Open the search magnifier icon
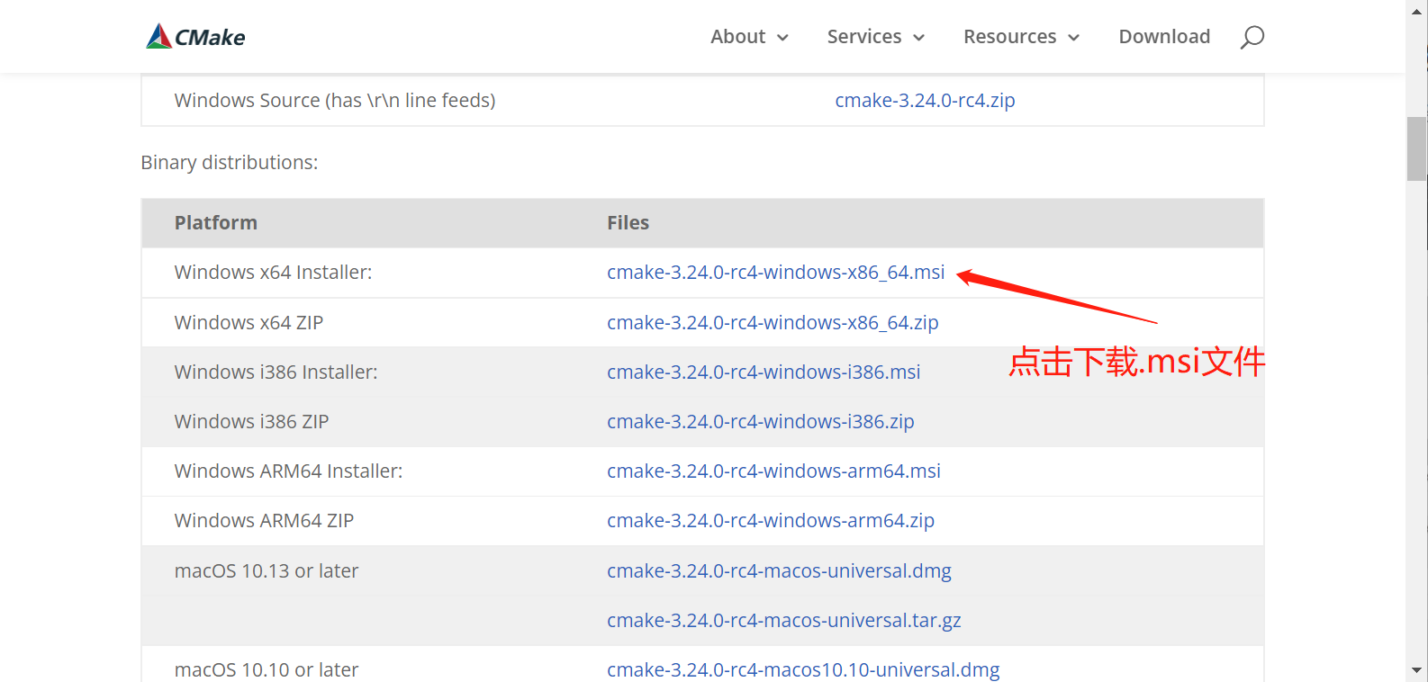 click(1252, 37)
